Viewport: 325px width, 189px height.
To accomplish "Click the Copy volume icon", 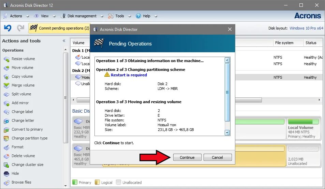I will pyautogui.click(x=6, y=77).
